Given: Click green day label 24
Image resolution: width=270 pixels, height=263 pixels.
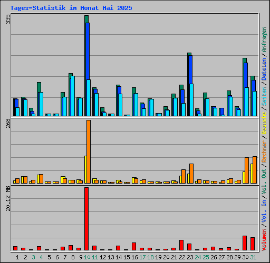Looking at the screenshot, I should pos(198,257).
